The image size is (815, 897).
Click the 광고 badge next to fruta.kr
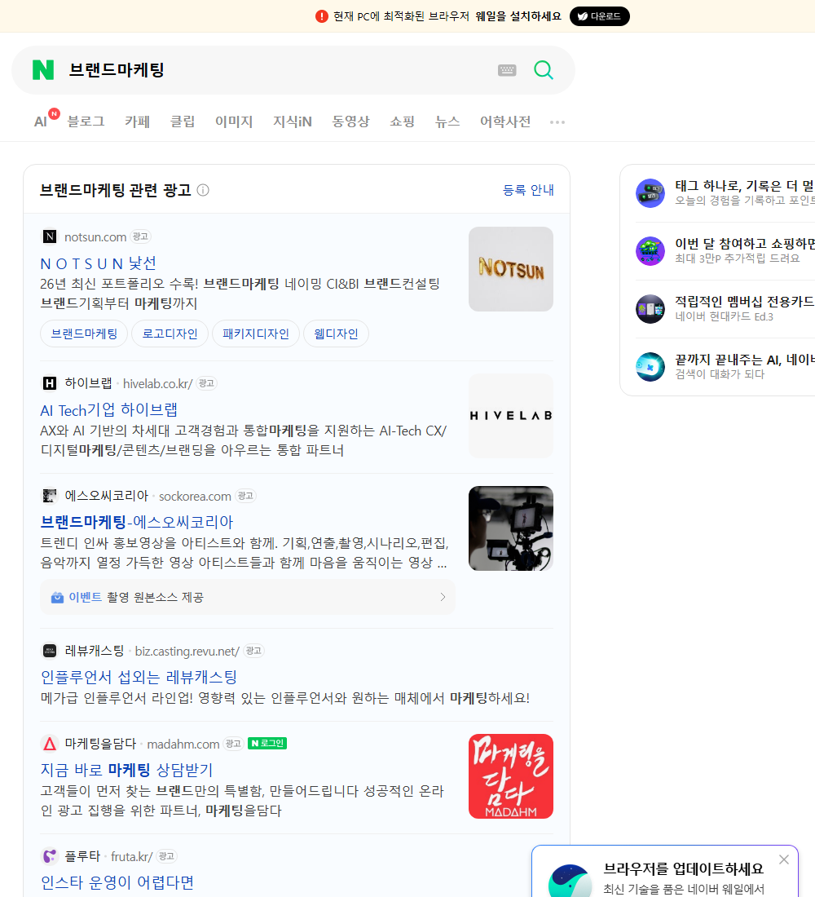tap(166, 856)
